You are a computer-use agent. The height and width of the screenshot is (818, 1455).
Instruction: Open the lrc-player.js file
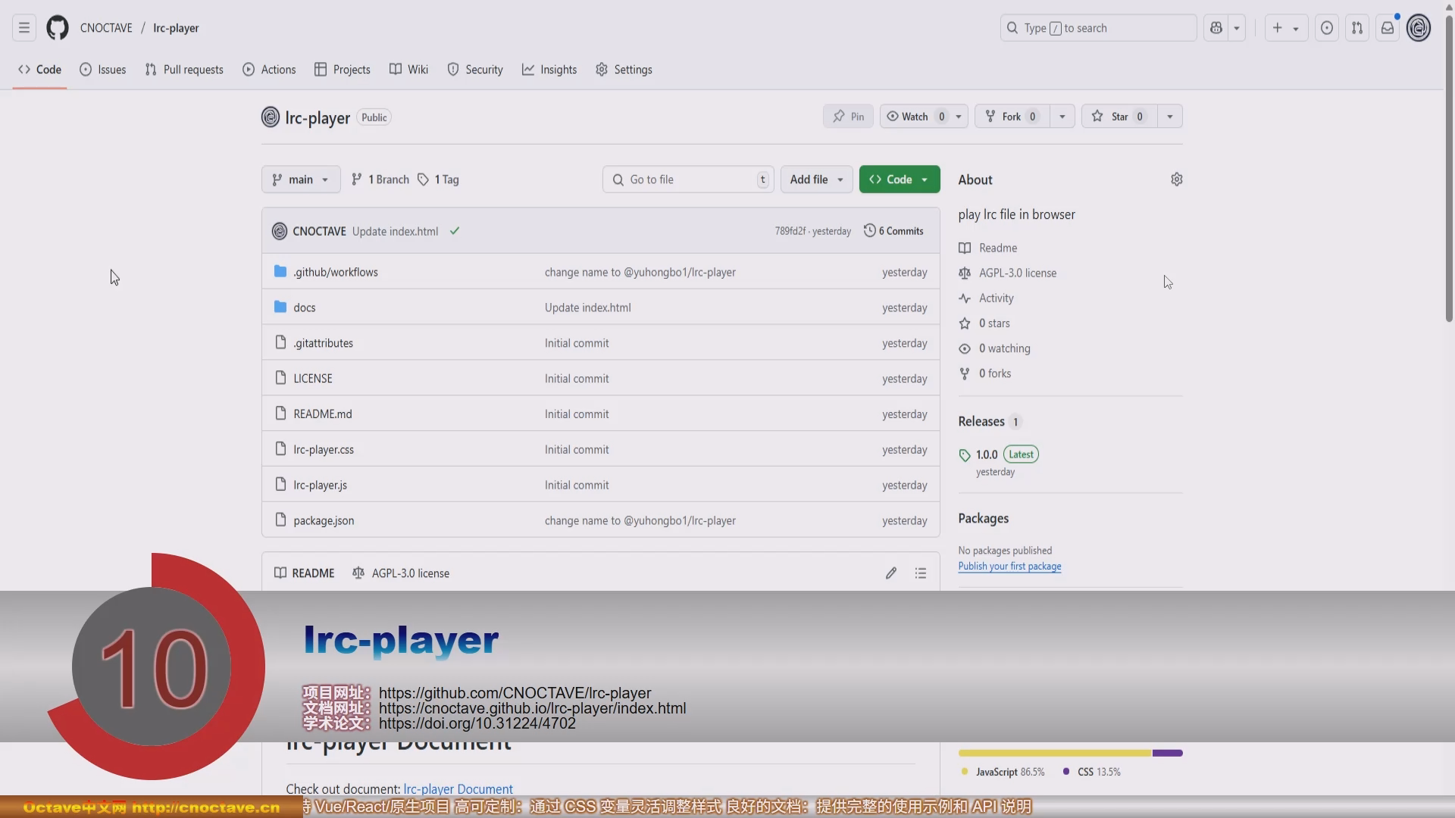point(320,485)
